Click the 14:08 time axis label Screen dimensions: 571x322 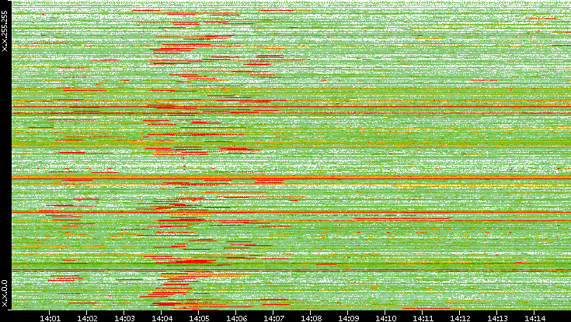[x=311, y=318]
